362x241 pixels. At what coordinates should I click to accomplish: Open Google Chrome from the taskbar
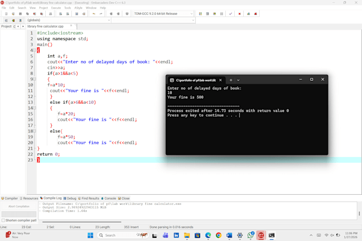[x=218, y=235]
